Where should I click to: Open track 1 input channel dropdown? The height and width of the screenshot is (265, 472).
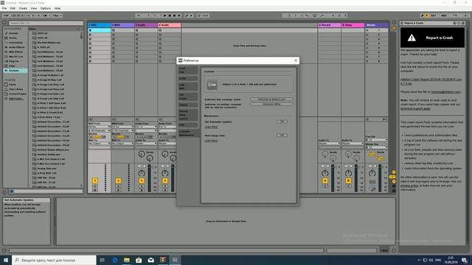coord(100,131)
